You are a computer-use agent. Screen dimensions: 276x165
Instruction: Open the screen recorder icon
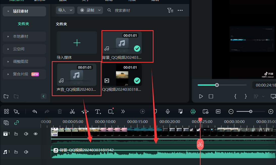click(x=205, y=111)
